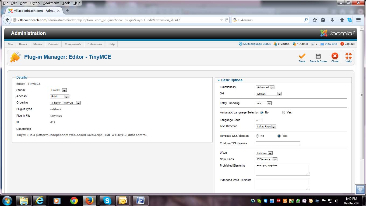Open the Entity Encoding dropdown
Screen dimensions: 366x206
[264, 103]
